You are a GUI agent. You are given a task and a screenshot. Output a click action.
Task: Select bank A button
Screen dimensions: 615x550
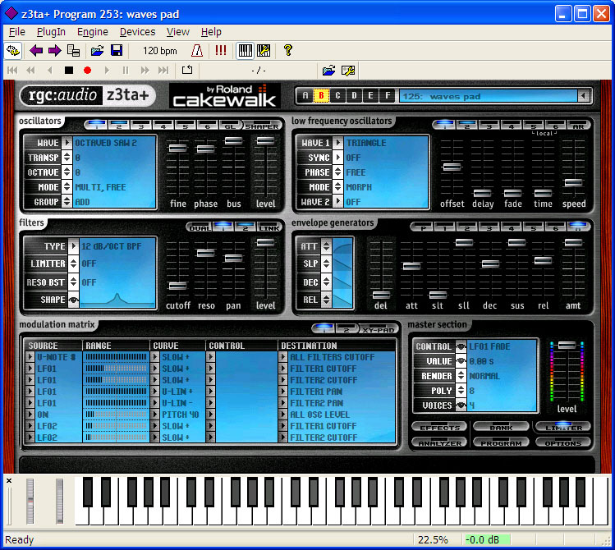click(305, 95)
